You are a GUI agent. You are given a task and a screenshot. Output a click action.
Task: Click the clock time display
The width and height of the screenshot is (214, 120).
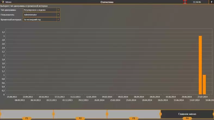(197, 2)
